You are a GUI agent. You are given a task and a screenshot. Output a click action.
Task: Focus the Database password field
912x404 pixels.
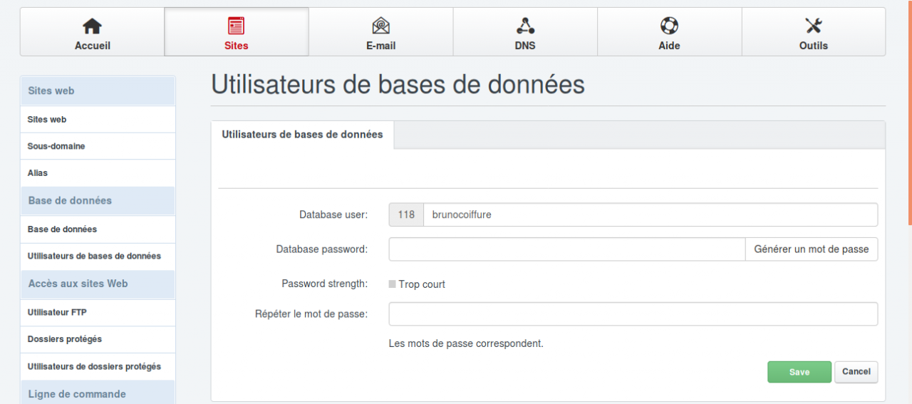coord(566,249)
